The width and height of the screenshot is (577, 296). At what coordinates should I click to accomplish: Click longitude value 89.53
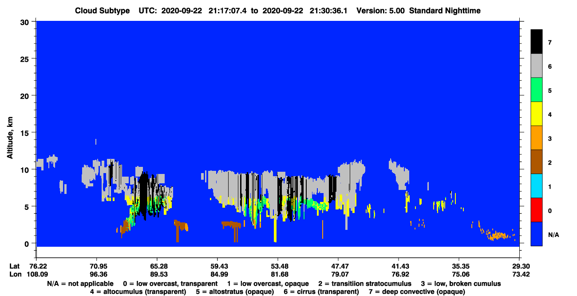tap(157, 274)
